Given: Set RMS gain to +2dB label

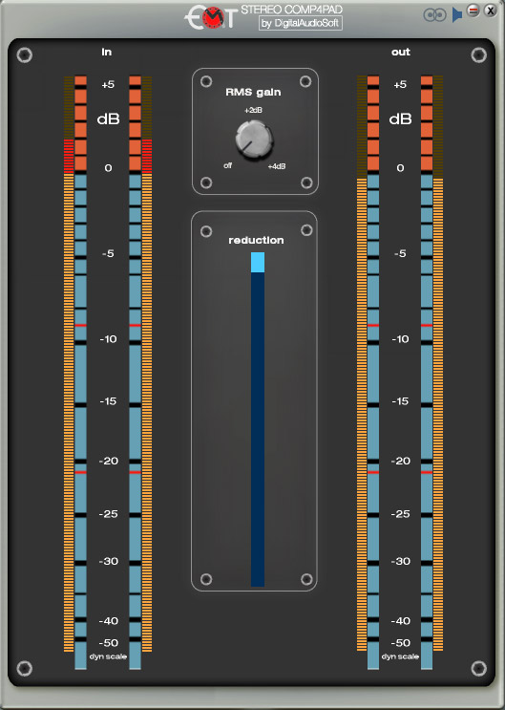Looking at the screenshot, I should 253,111.
